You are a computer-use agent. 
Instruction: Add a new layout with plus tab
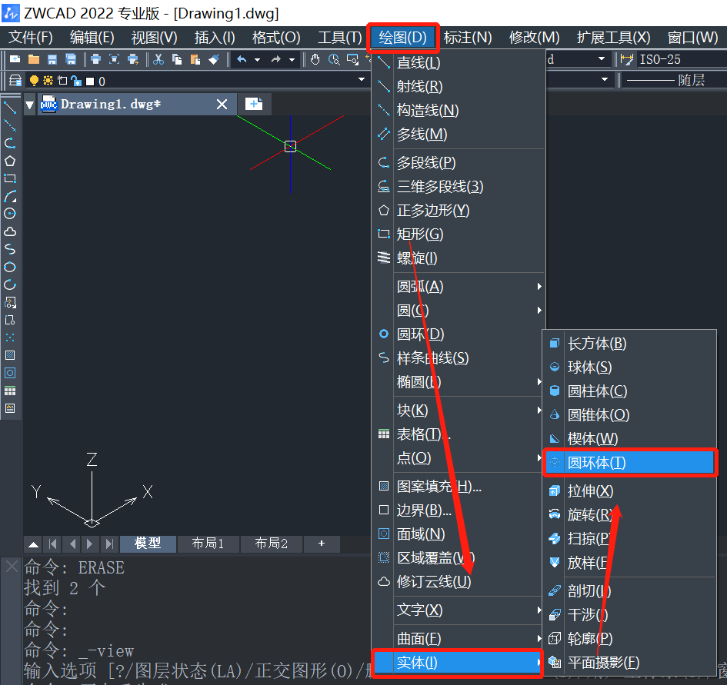[x=322, y=544]
